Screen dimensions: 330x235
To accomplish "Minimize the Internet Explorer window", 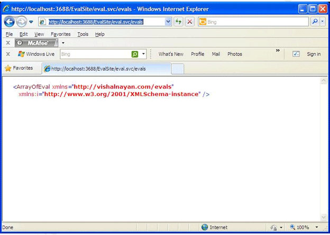I will 302,9.
